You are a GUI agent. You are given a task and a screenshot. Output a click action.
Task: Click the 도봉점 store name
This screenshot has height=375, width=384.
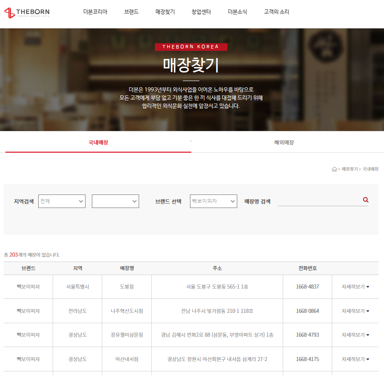tap(127, 287)
